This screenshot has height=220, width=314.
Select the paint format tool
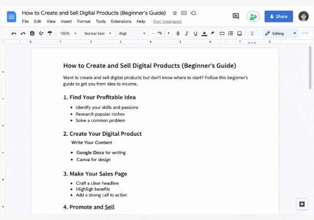[x=50, y=34]
